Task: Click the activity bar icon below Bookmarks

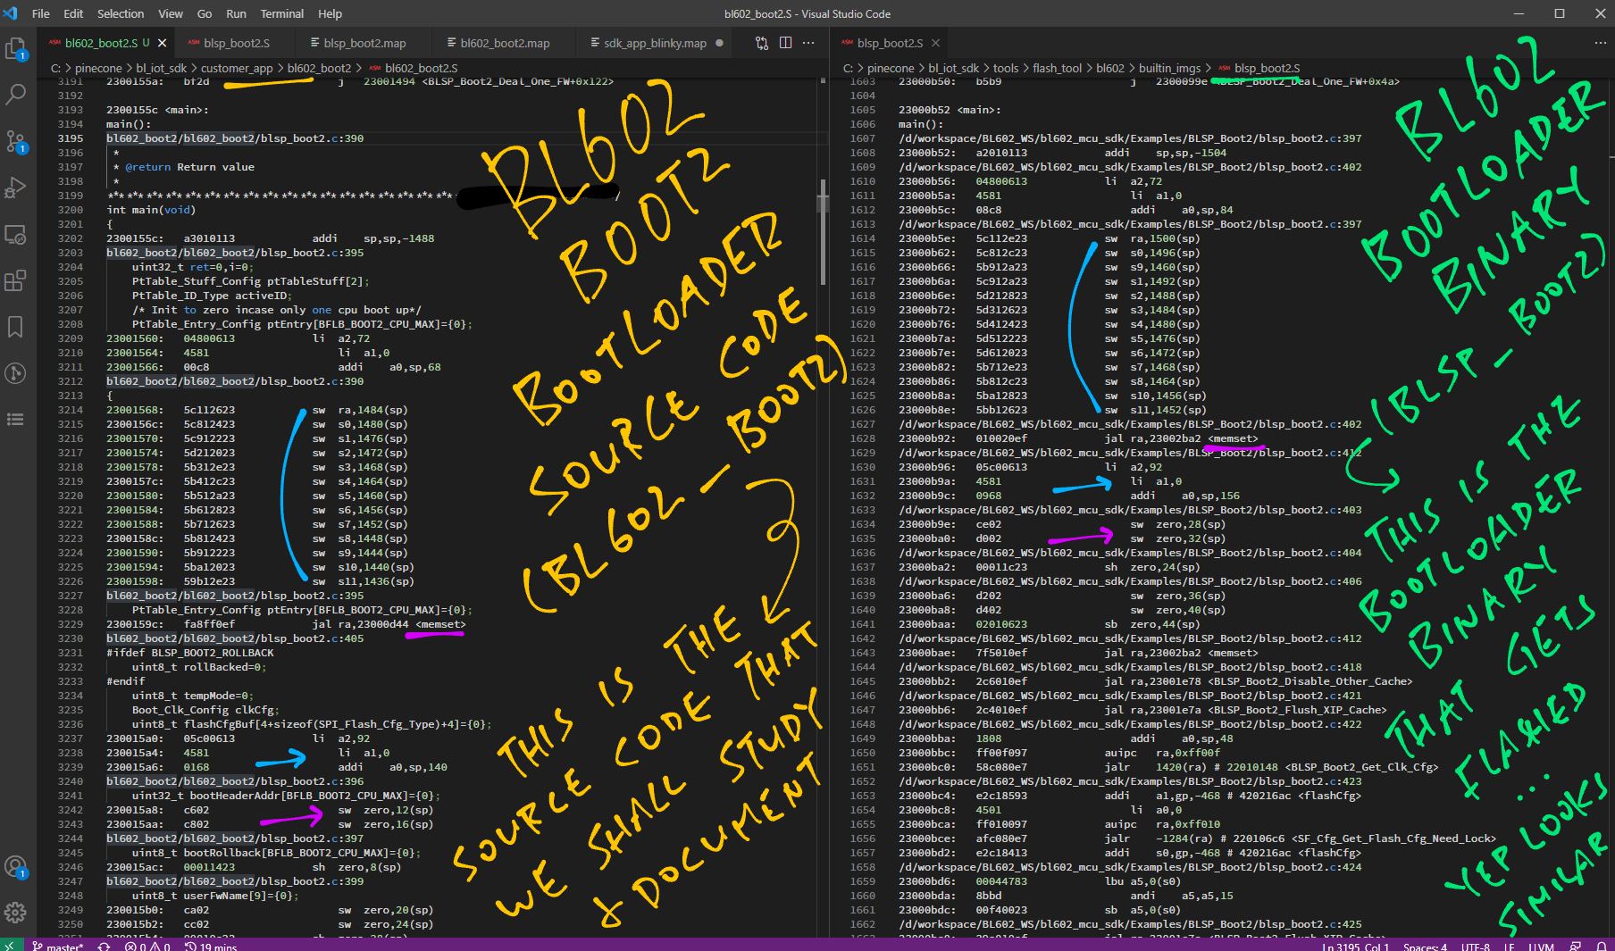Action: tap(15, 373)
